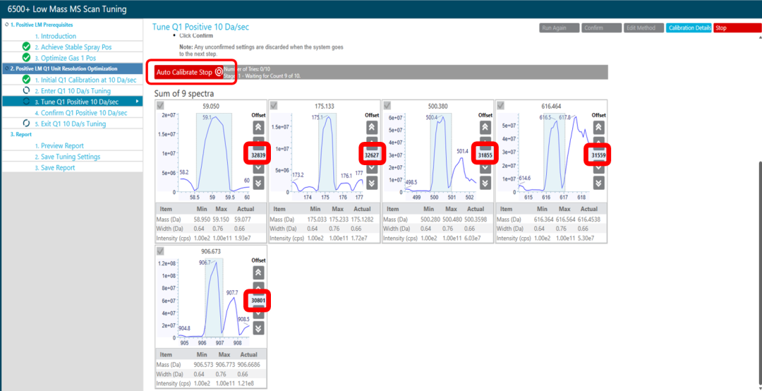Viewport: 762px width, 391px height.
Task: Open Calibration Details
Action: (x=690, y=28)
